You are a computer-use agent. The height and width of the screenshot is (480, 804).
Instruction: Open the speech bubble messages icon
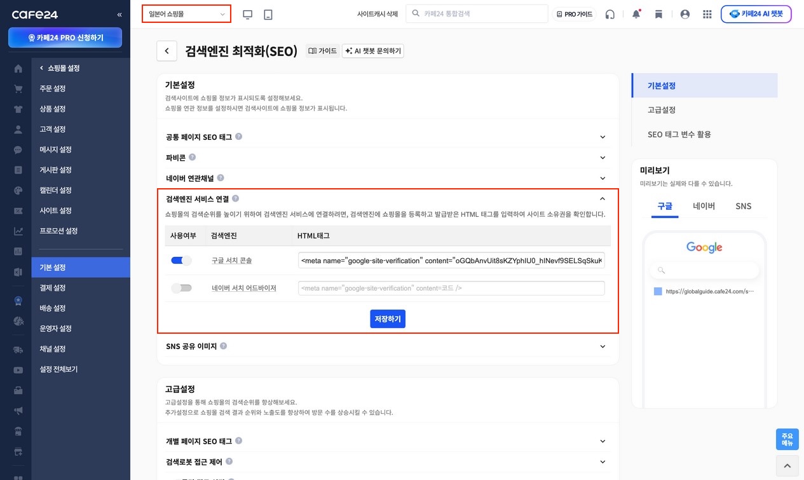point(18,149)
